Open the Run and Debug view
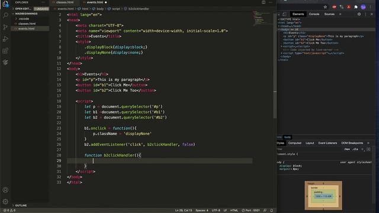 pos(5,39)
